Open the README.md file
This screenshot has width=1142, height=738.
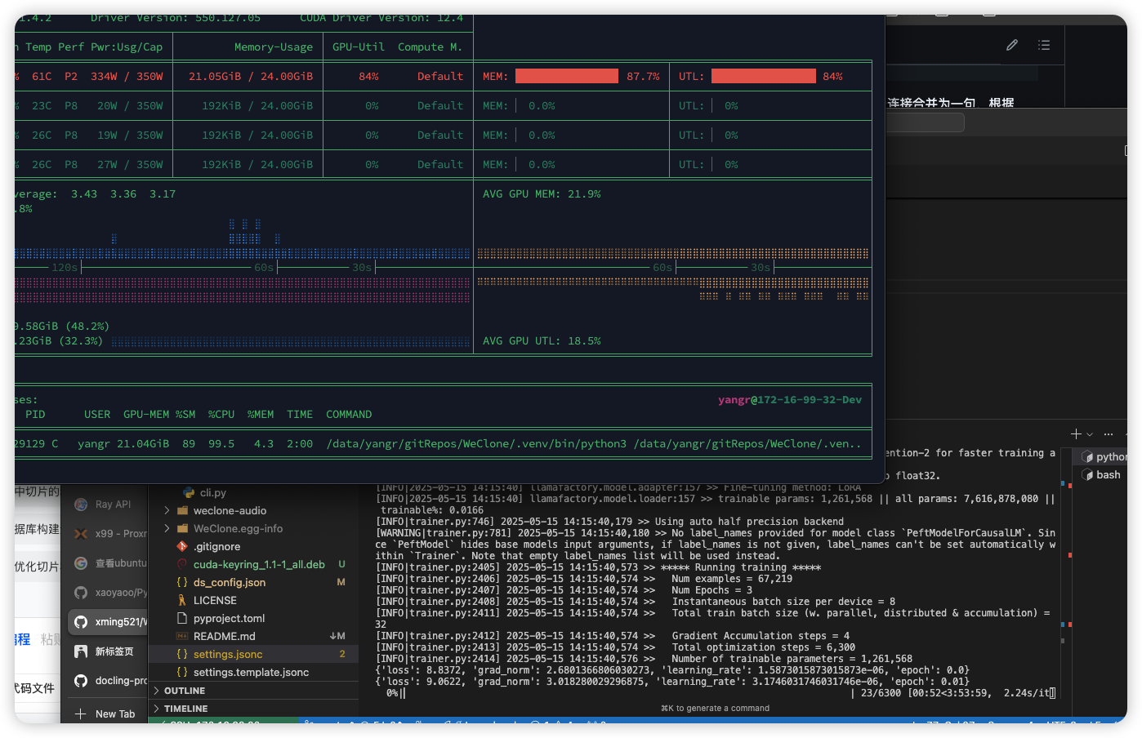pos(224,637)
